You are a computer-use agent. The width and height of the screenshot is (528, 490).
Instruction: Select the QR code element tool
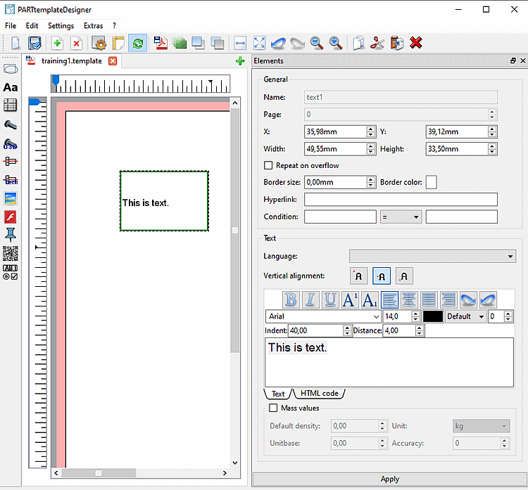11,253
